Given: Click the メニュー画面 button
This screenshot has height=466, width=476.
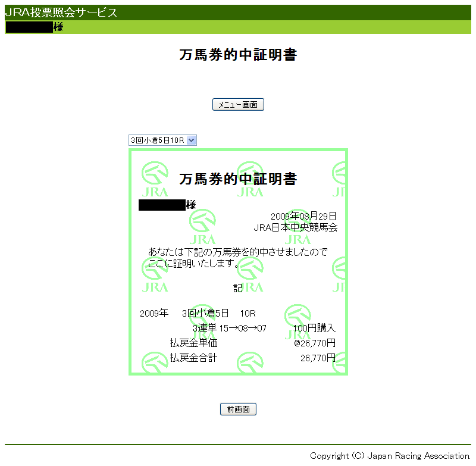Looking at the screenshot, I should 238,104.
